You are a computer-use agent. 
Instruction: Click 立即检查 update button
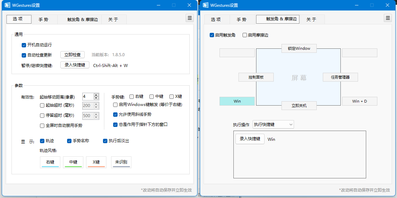(x=72, y=55)
